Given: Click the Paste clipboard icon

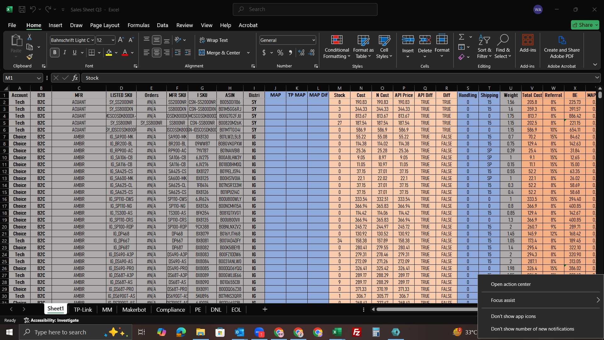Looking at the screenshot, I should point(16,41).
